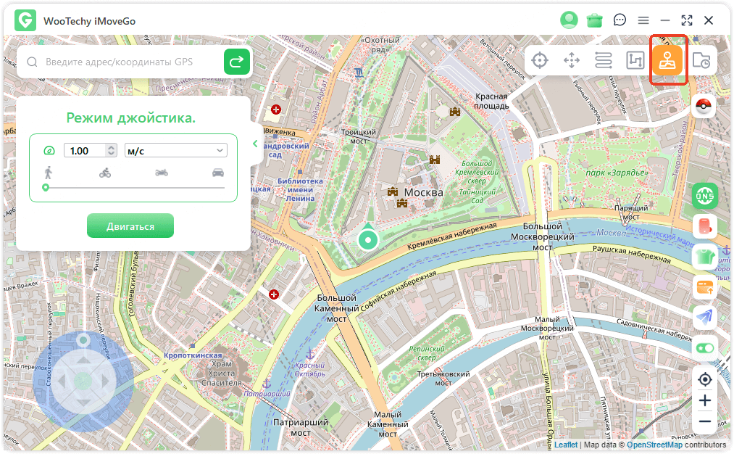Open the hamburger menu in title bar
The width and height of the screenshot is (734, 454).
click(x=643, y=20)
